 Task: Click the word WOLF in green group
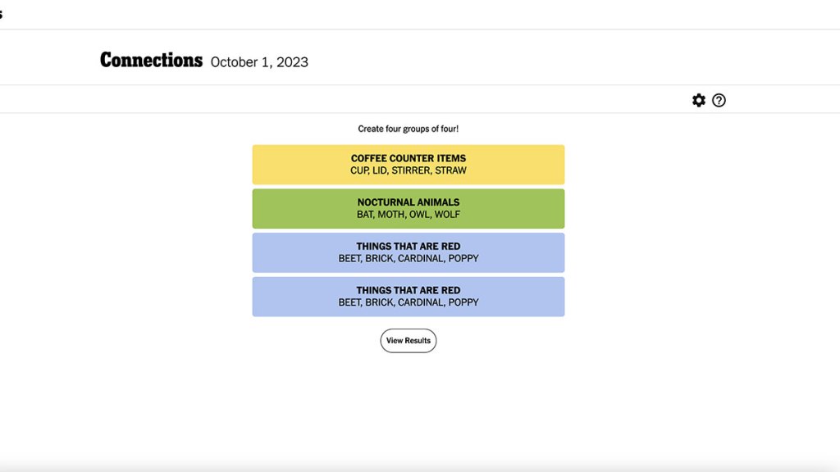click(447, 215)
